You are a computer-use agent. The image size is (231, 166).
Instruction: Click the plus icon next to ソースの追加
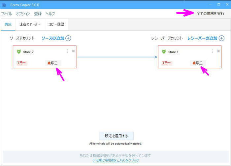click(x=68, y=38)
